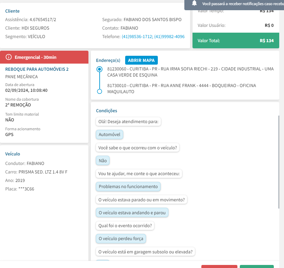Click the O veículo estava andando e parou answer
Viewport: 284px width, 268px height.
(x=132, y=213)
